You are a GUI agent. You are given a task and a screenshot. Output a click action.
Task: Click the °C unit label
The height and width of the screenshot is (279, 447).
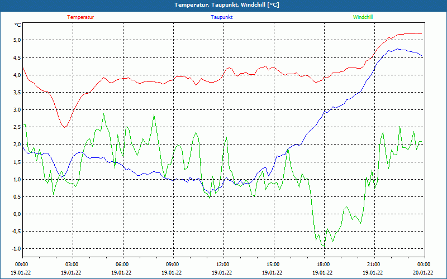(x=18, y=25)
